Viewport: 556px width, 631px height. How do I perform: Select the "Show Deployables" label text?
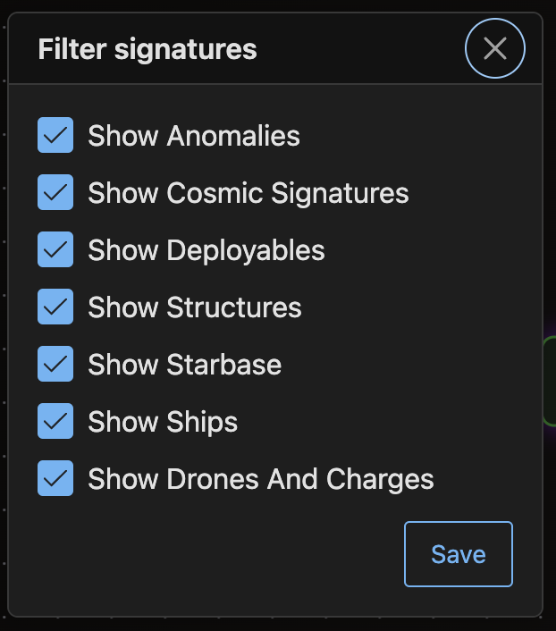click(206, 250)
